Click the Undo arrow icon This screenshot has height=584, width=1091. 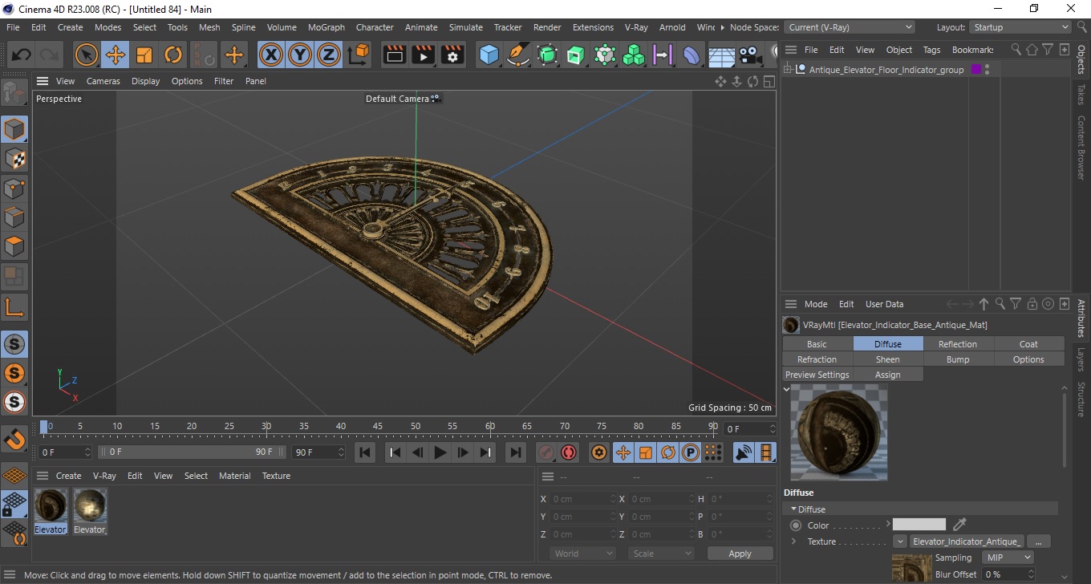(22, 55)
